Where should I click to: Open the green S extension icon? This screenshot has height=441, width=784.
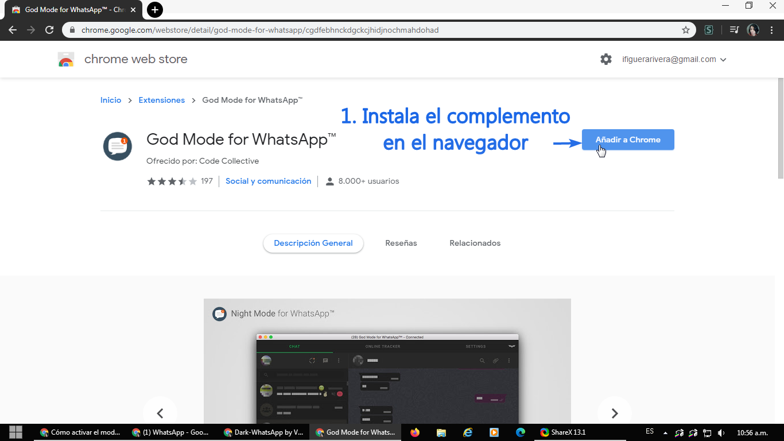[x=709, y=30]
